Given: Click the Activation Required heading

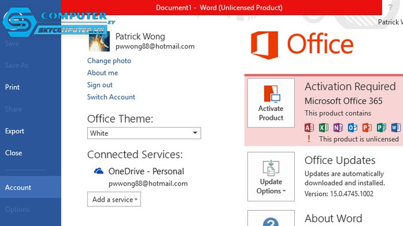Looking at the screenshot, I should click(350, 86).
